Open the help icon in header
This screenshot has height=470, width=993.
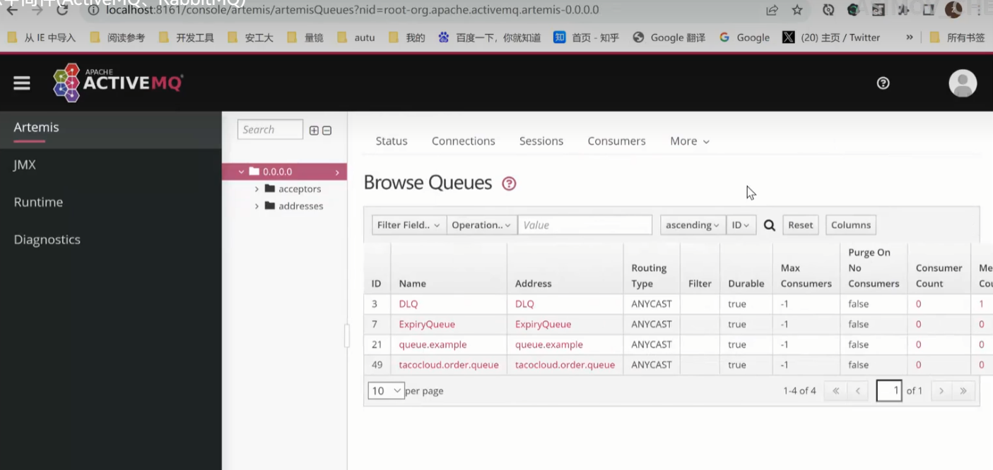click(x=883, y=83)
